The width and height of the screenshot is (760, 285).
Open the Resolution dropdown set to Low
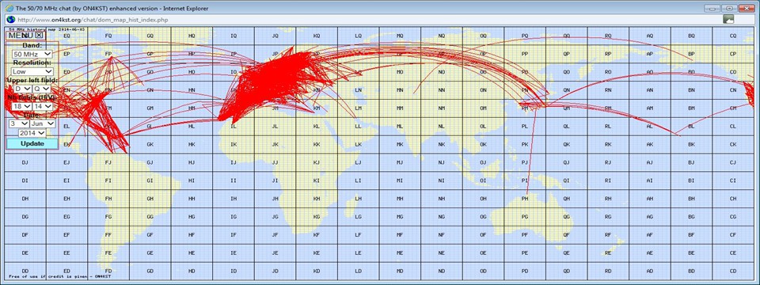tap(32, 71)
